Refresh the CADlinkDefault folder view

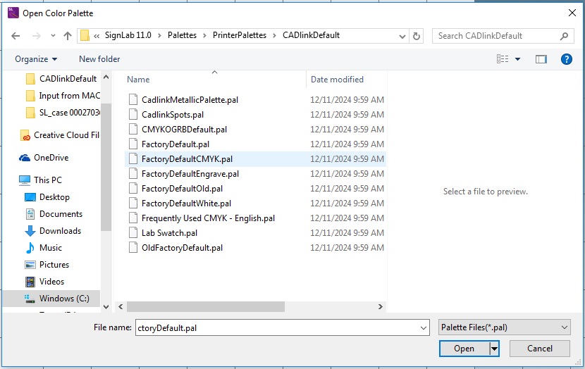click(417, 36)
